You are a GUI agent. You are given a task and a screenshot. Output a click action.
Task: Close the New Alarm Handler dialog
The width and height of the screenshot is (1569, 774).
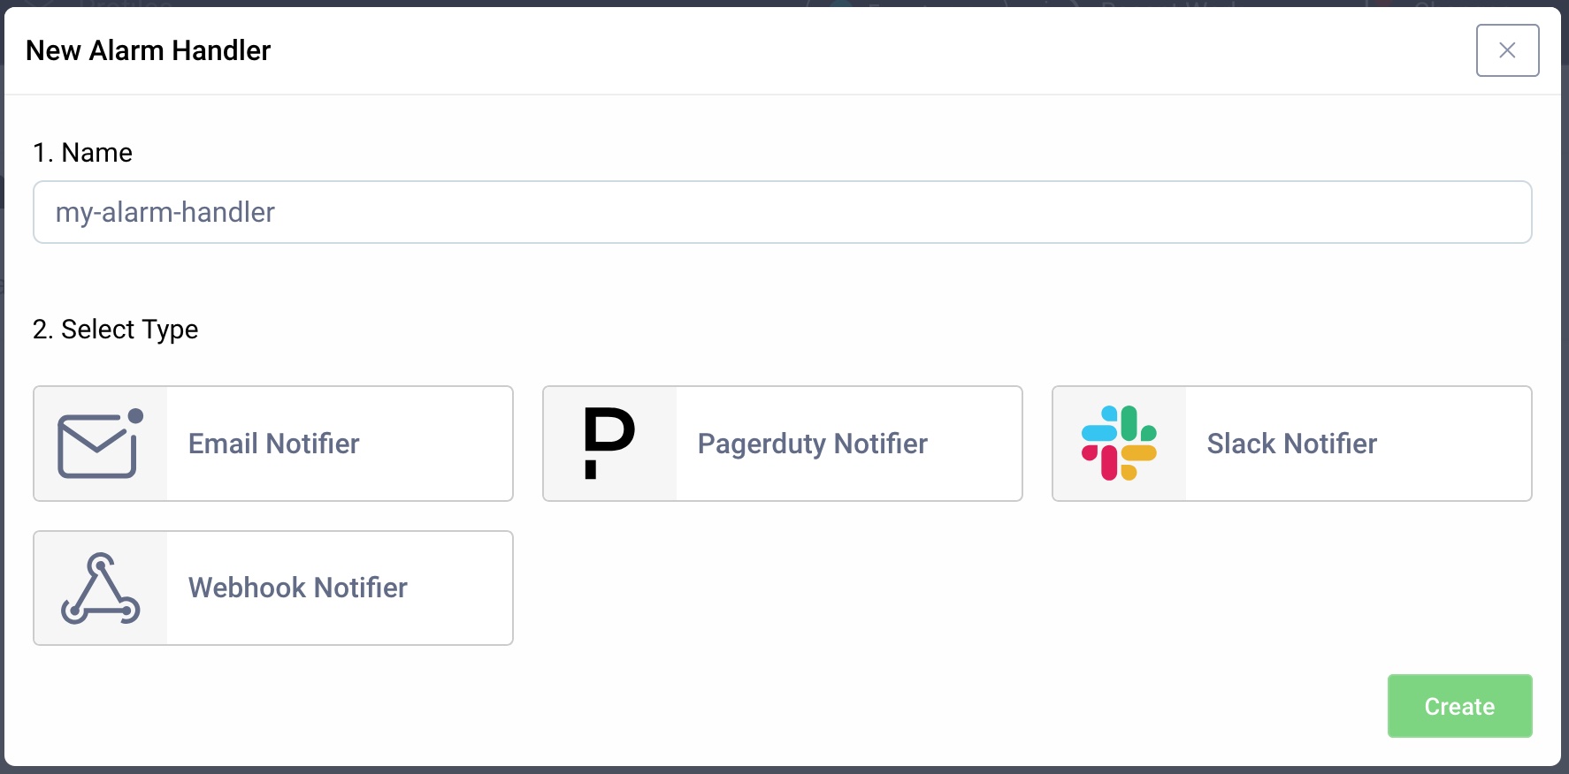(1507, 50)
